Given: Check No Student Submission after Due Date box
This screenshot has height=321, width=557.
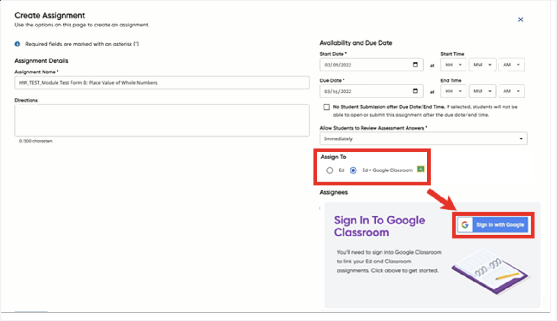Looking at the screenshot, I should tap(327, 107).
